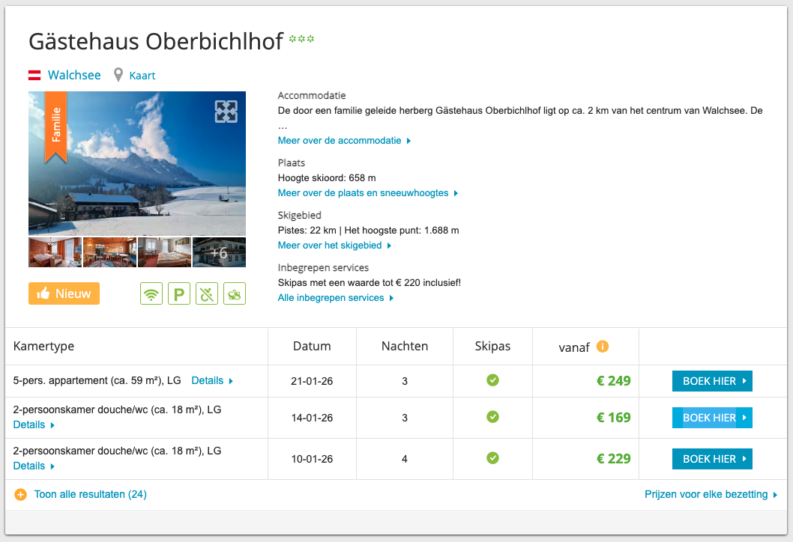Click the map pin icon beside Kaart
This screenshot has height=542, width=793.
[118, 75]
